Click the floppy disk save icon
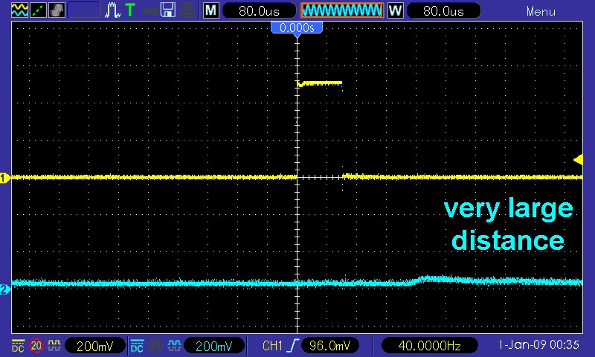 click(x=169, y=10)
